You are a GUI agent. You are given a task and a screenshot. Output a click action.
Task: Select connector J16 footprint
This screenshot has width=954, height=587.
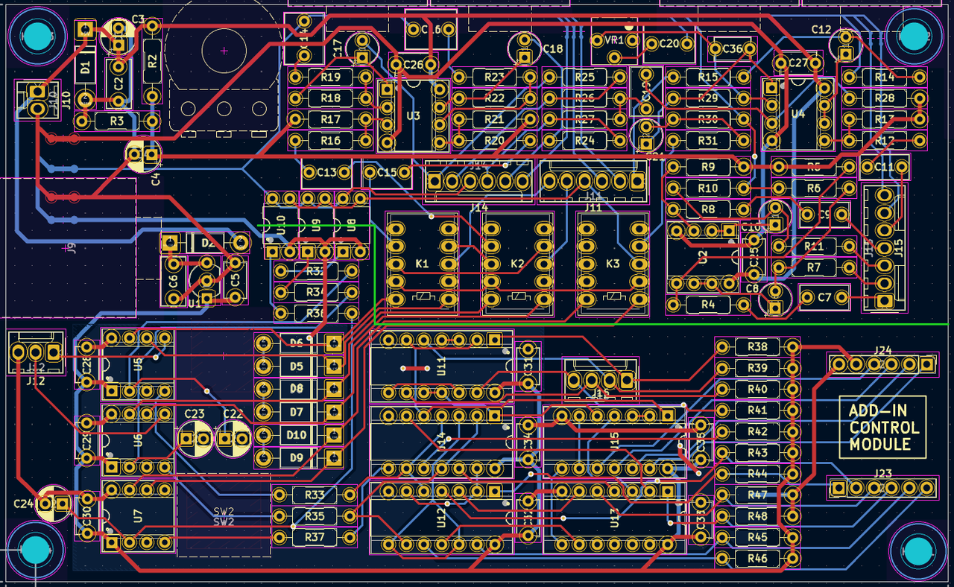[x=600, y=379]
